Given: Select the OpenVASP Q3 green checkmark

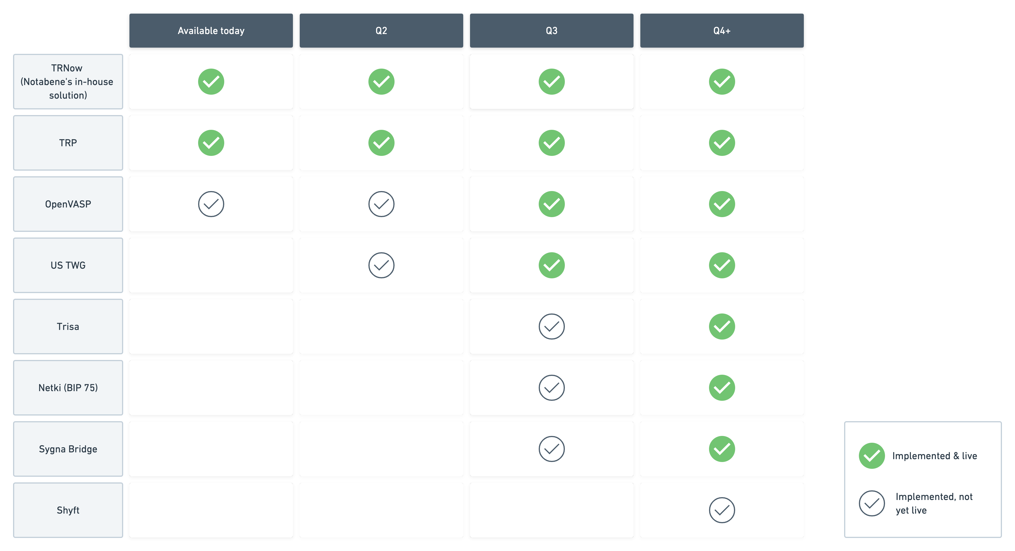Looking at the screenshot, I should coord(551,204).
